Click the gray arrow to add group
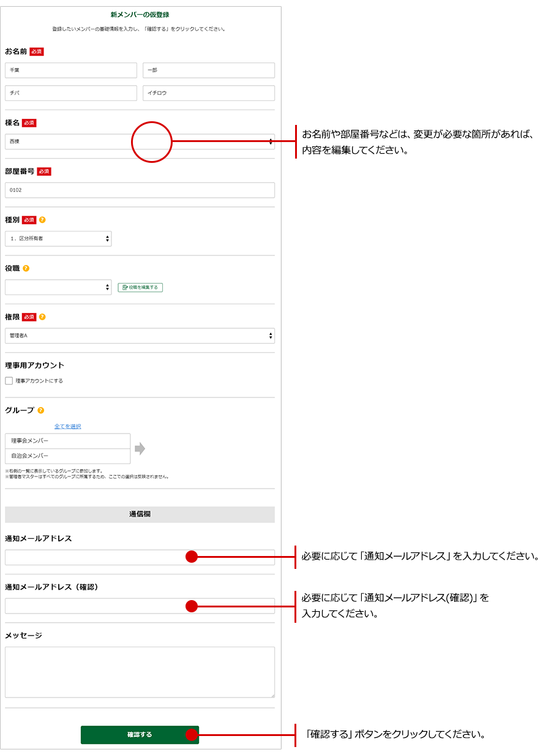Screen dimensions: 551x755 click(140, 449)
